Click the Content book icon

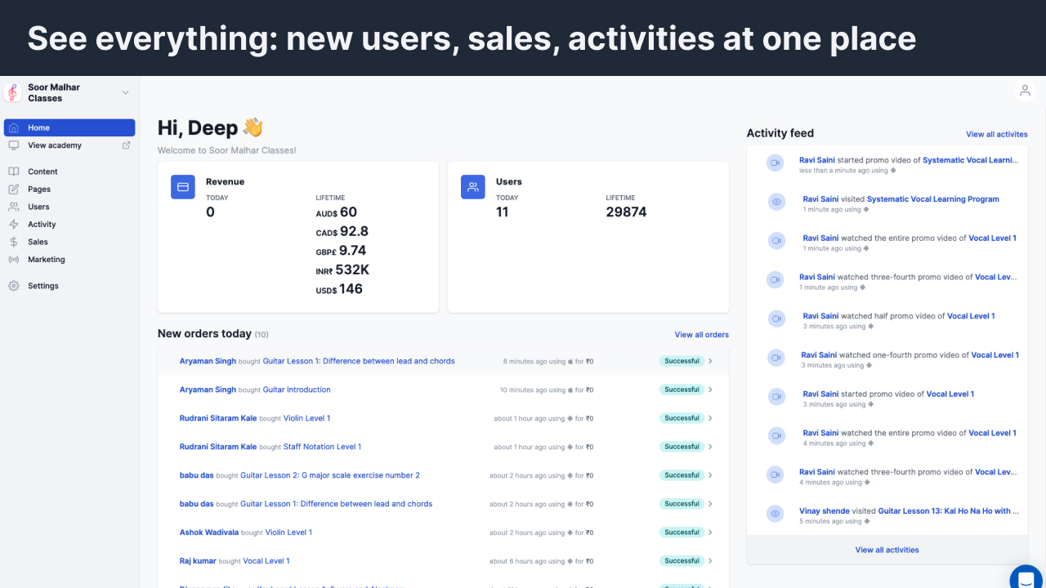pos(14,171)
